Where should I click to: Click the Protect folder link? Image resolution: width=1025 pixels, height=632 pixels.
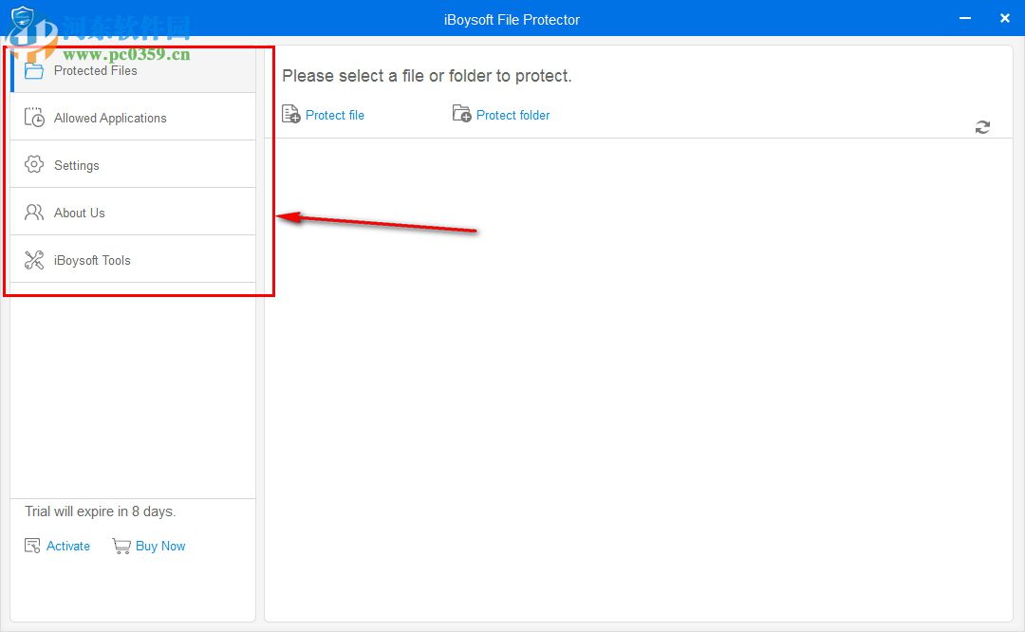point(512,114)
